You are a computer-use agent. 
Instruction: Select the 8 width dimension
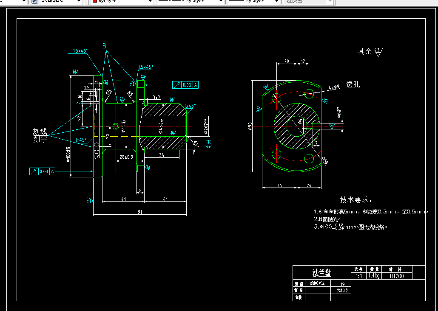pos(140,191)
